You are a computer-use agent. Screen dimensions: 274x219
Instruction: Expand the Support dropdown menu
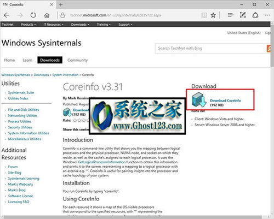[125, 25]
